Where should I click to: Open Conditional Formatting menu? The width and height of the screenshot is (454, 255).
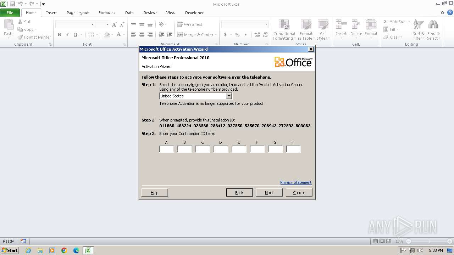284,30
